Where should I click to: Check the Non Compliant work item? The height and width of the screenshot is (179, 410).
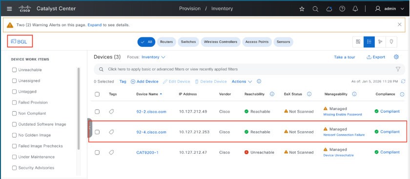(x=14, y=114)
